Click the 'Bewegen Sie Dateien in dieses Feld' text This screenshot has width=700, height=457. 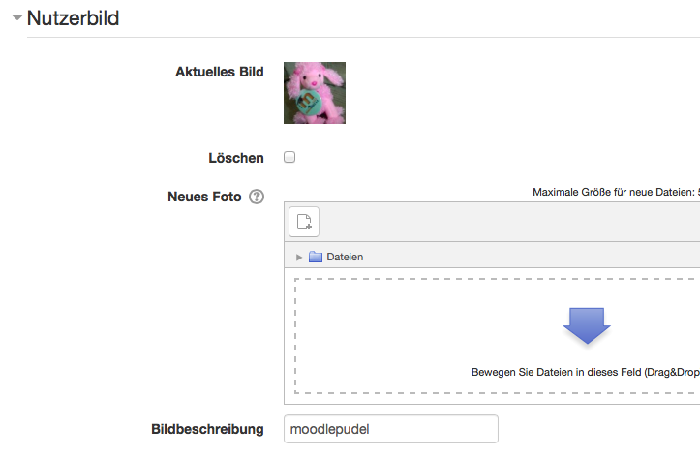click(x=585, y=372)
